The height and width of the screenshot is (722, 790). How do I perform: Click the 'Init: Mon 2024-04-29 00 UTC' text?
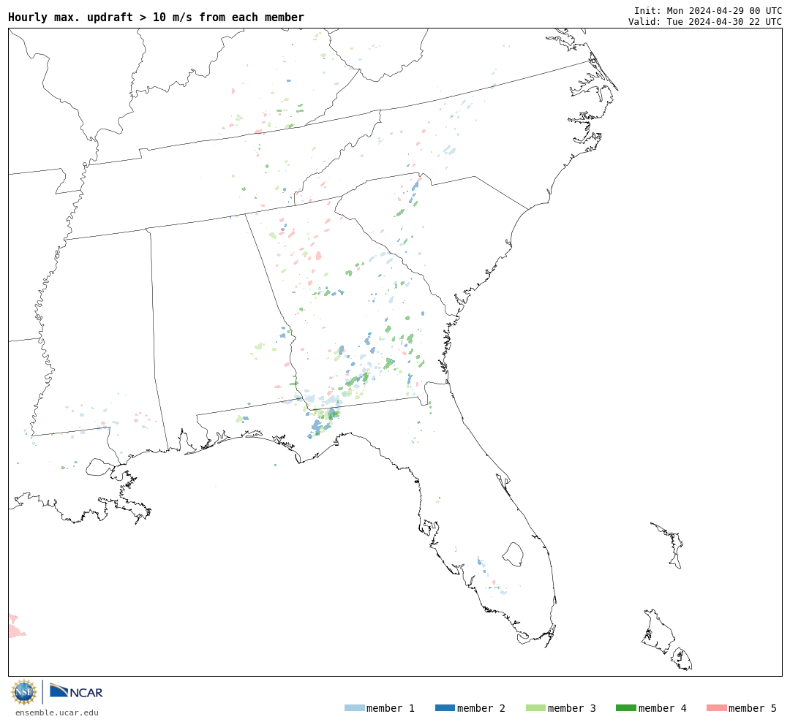tap(708, 10)
